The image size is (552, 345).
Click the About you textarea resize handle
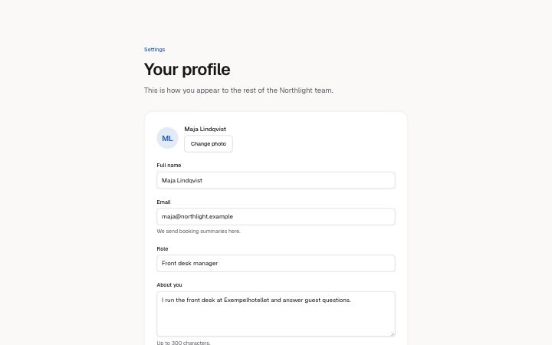393,334
